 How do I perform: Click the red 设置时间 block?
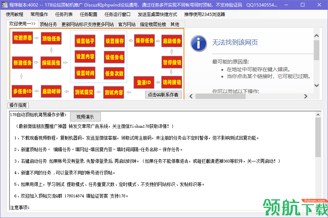pyautogui.click(x=85, y=73)
